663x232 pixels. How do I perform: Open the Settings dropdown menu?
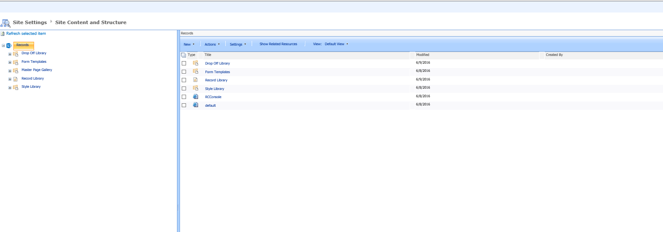point(238,44)
